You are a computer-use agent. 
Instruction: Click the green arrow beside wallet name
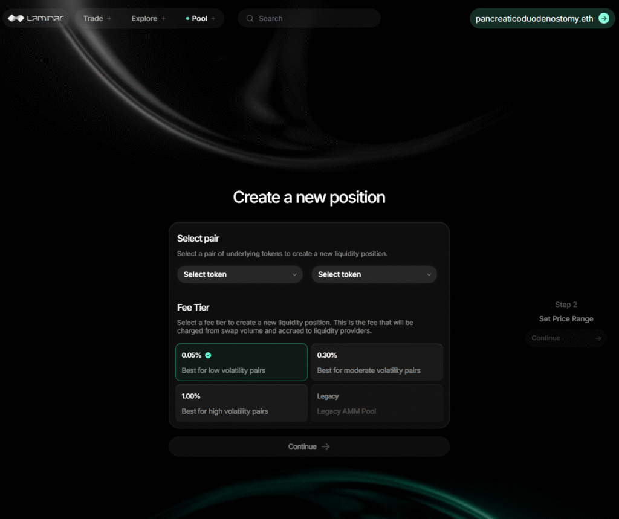tap(603, 19)
